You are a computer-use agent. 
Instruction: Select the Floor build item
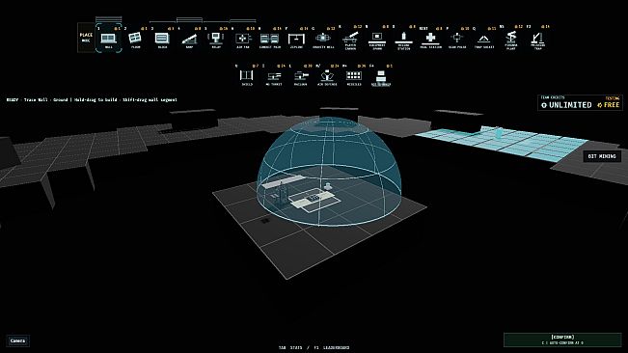(135, 40)
